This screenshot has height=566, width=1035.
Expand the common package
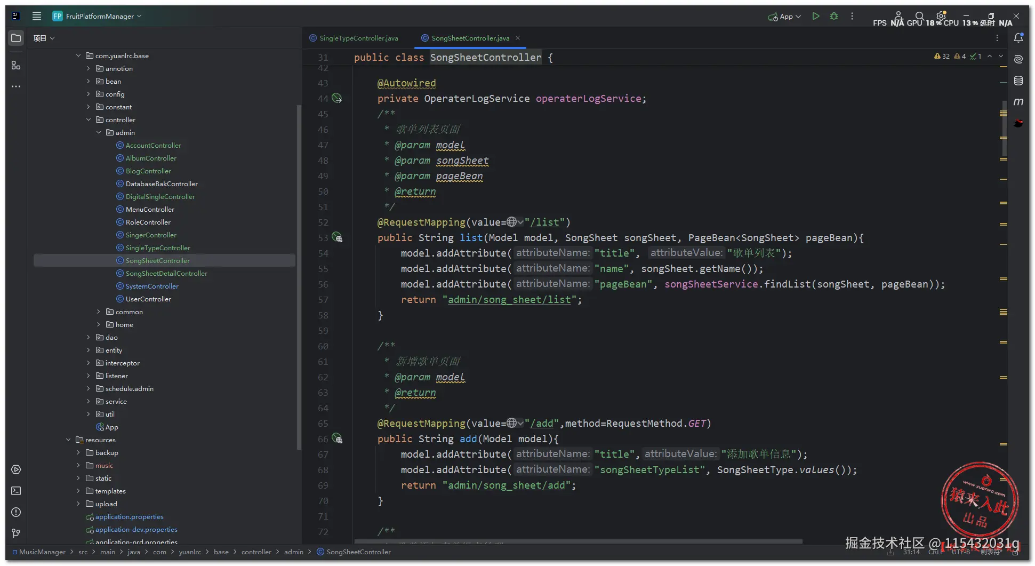tap(99, 312)
